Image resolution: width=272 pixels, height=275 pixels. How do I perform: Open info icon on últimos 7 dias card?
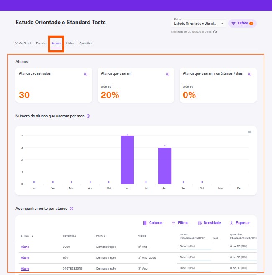[250, 74]
